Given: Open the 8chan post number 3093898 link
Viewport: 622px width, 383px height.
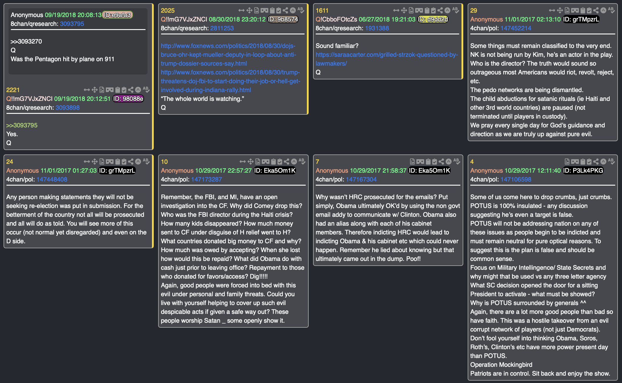Looking at the screenshot, I should (68, 108).
